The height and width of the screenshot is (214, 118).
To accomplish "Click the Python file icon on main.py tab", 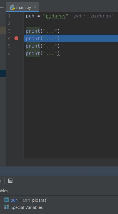I will (x=13, y=7).
